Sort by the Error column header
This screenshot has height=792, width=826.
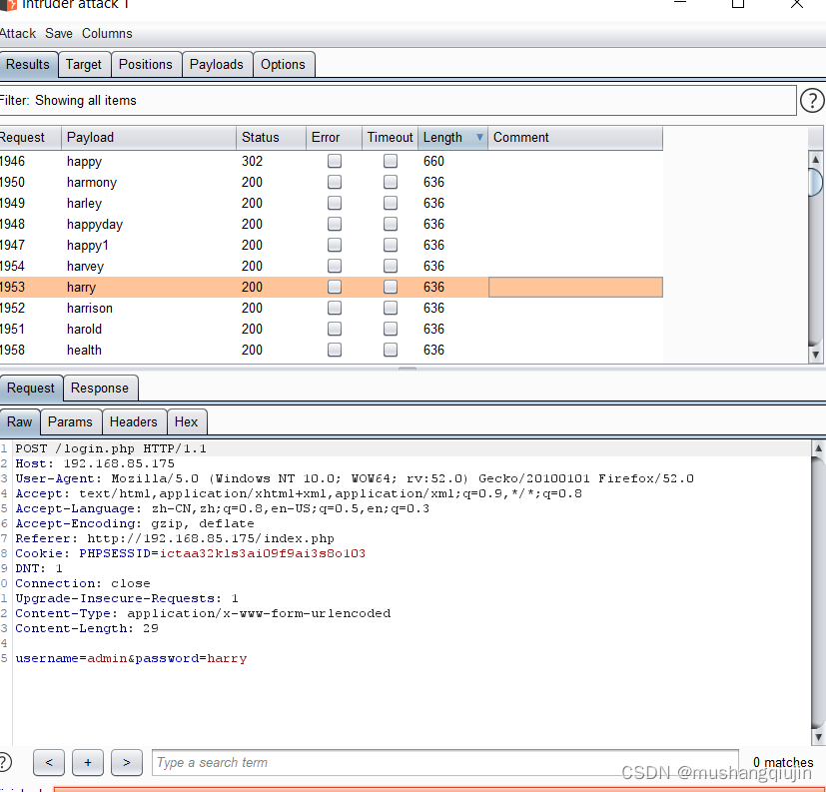(334, 138)
